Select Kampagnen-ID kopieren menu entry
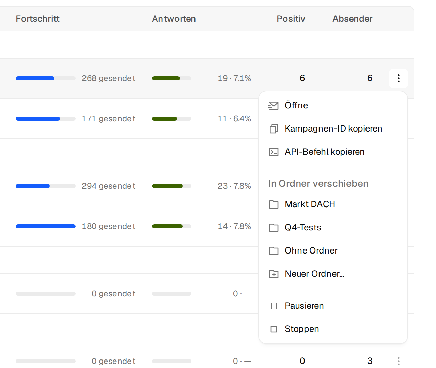This screenshot has height=368, width=436. 333,129
